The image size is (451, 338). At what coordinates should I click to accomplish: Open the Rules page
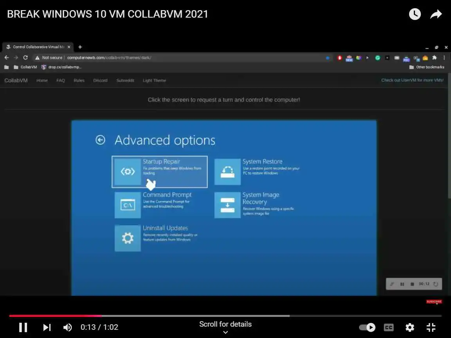(x=79, y=81)
